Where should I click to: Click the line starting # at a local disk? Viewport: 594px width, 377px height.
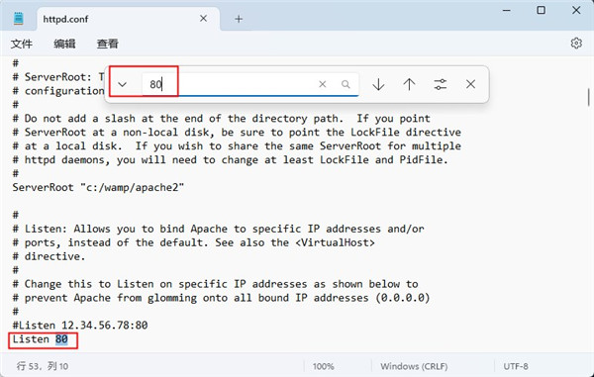pos(237,146)
